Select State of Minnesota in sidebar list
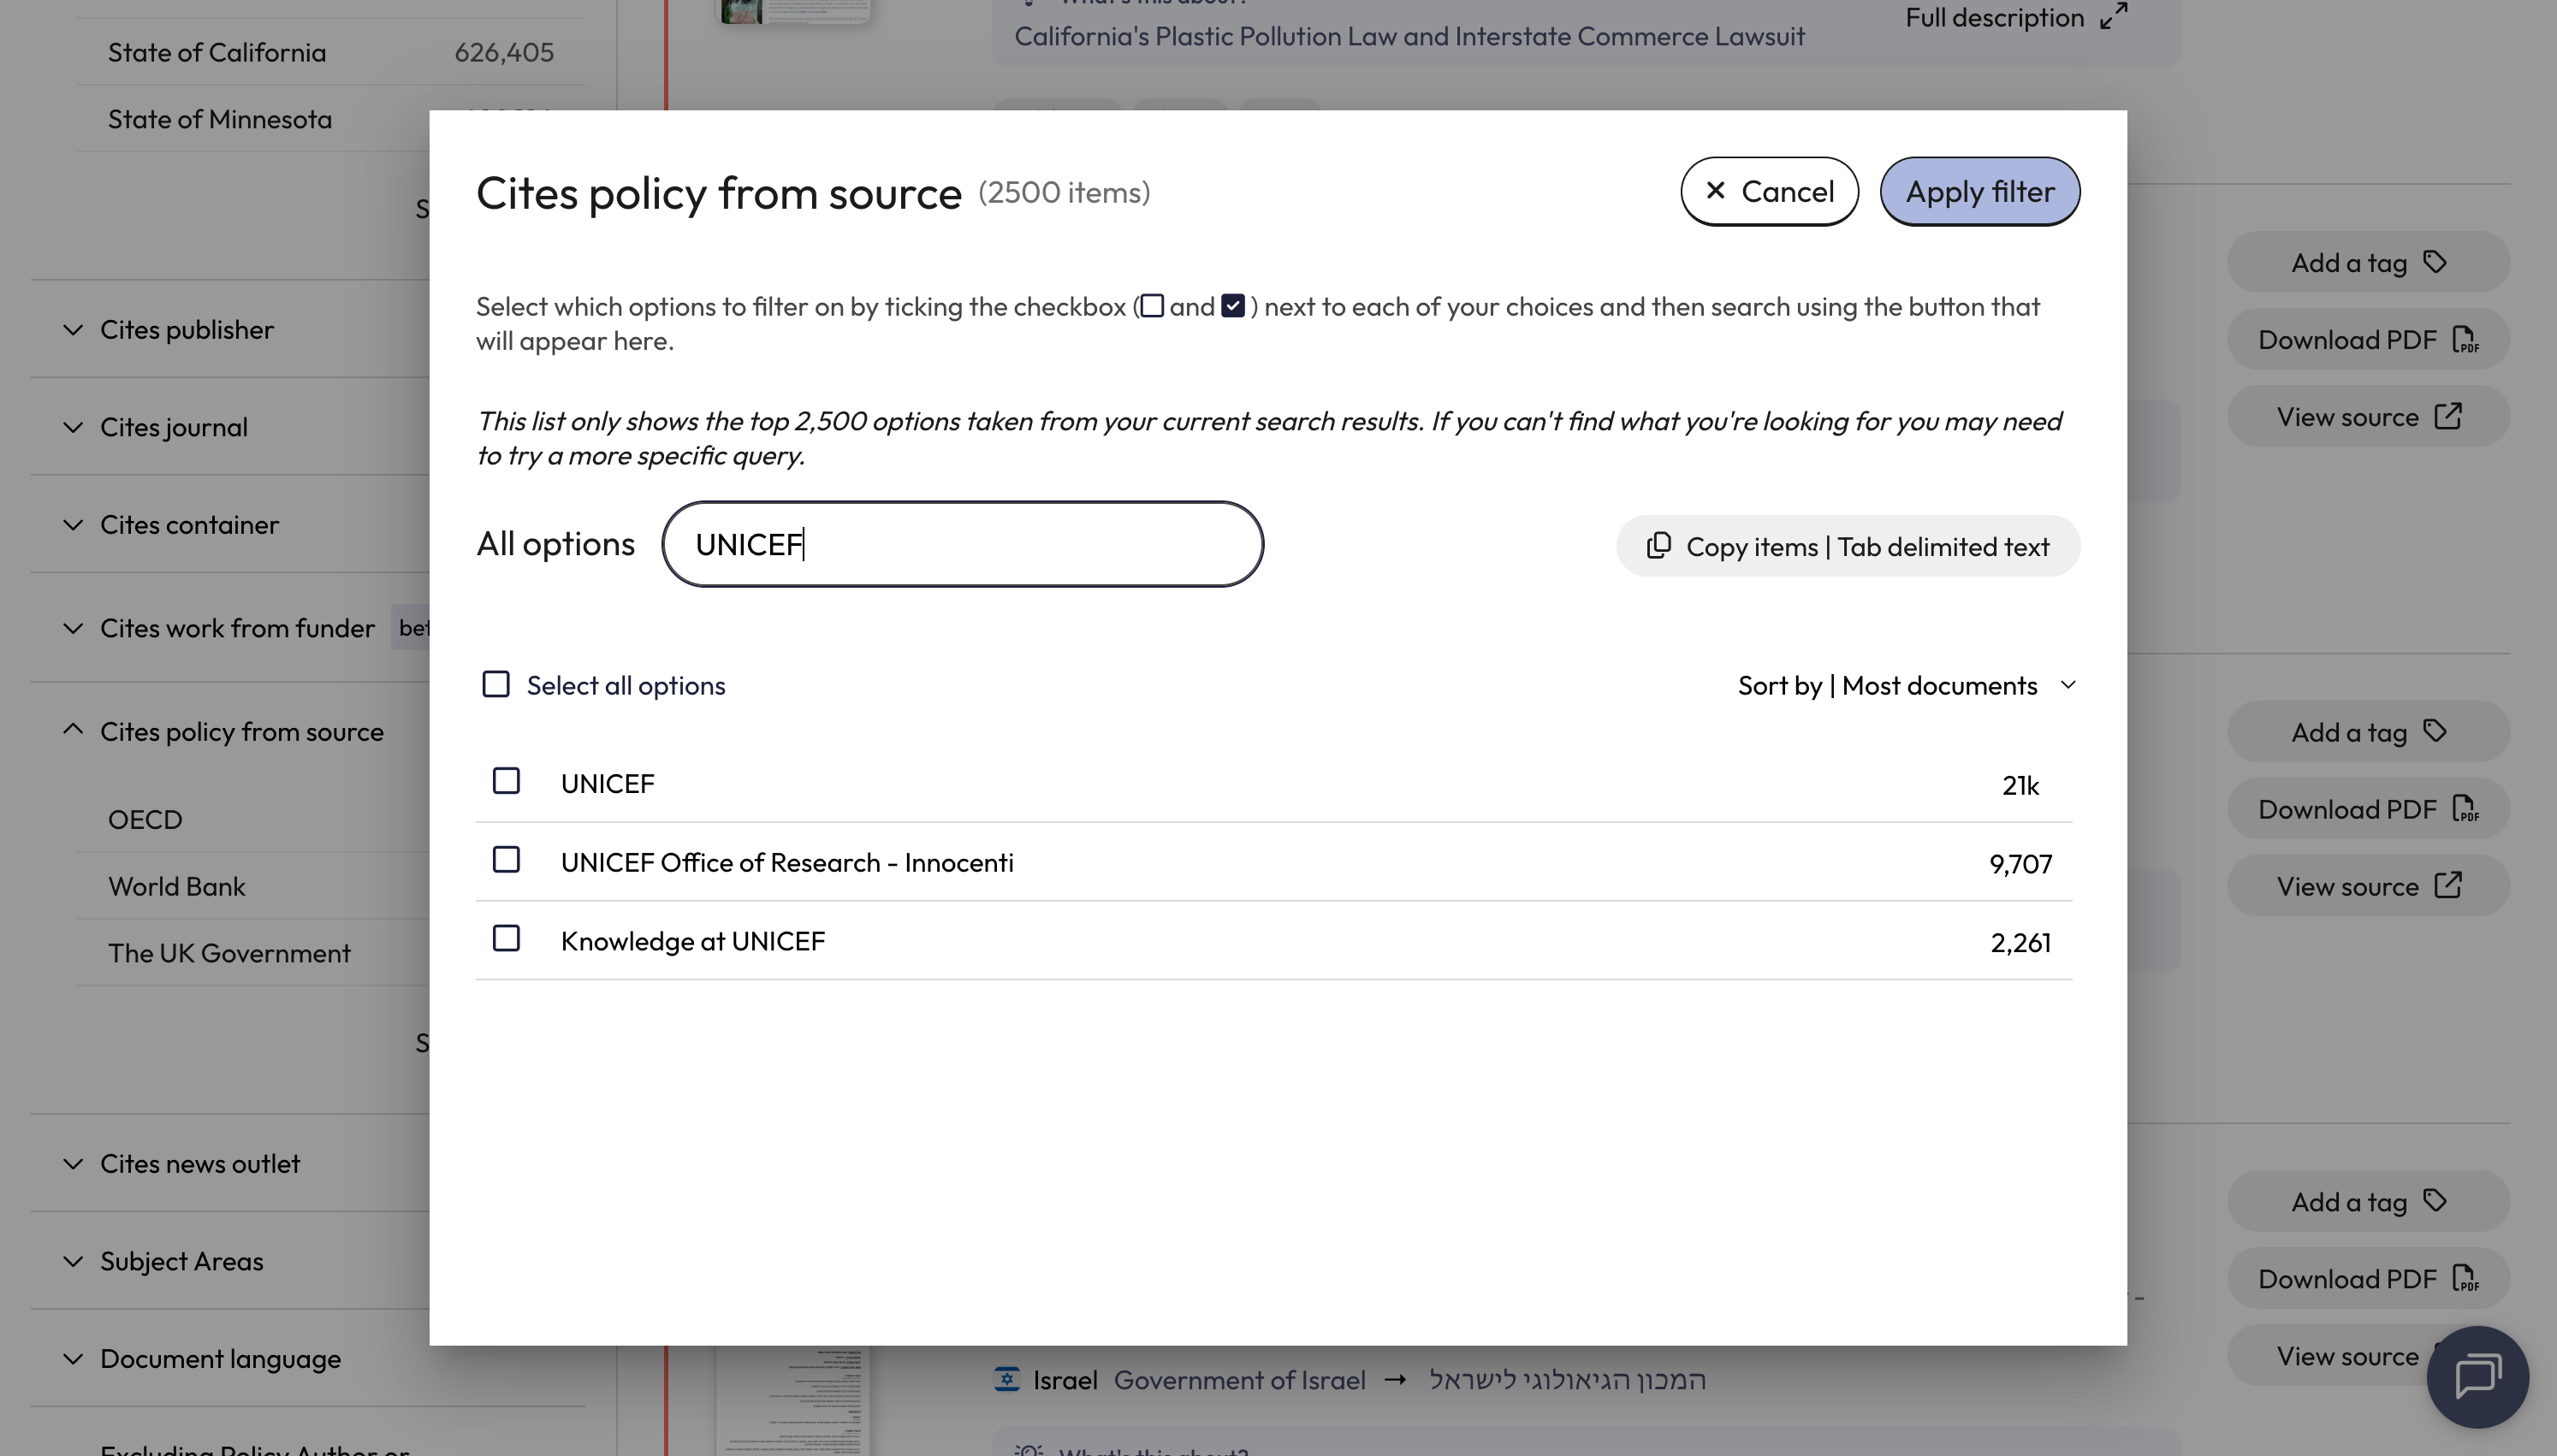2557x1456 pixels. pos(220,119)
